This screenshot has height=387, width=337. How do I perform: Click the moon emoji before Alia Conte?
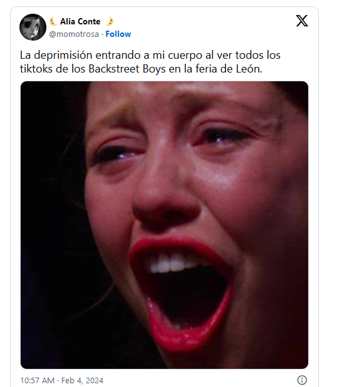click(53, 21)
